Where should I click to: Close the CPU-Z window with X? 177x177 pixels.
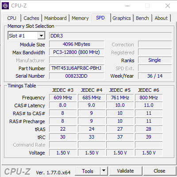168,6
